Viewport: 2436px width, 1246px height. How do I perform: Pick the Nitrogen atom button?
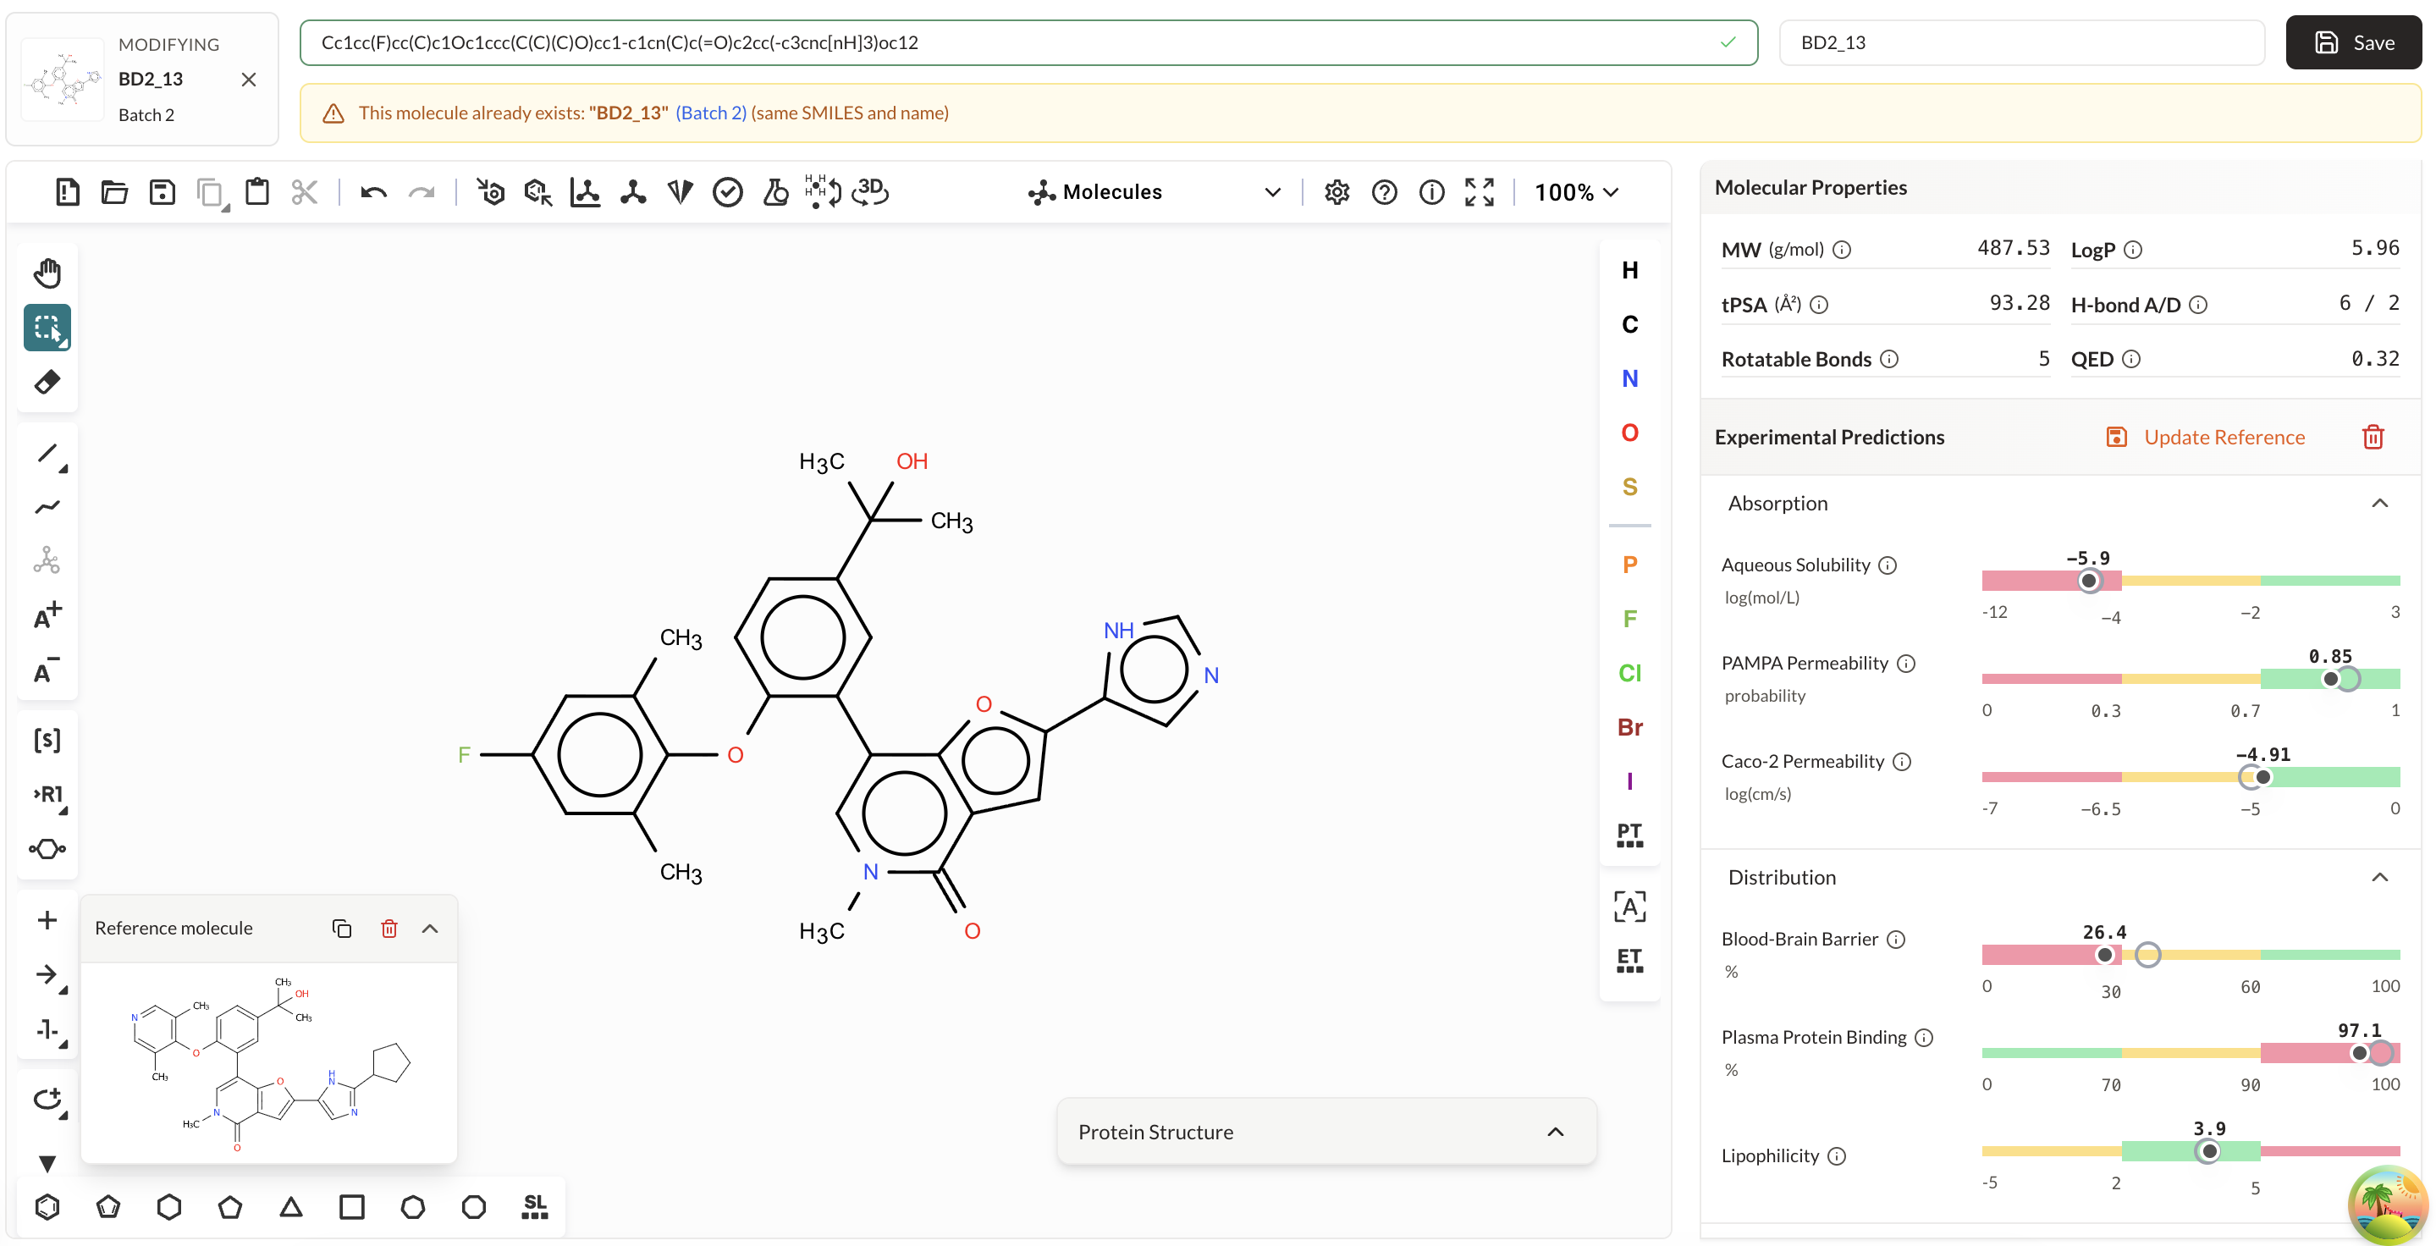tap(1629, 378)
